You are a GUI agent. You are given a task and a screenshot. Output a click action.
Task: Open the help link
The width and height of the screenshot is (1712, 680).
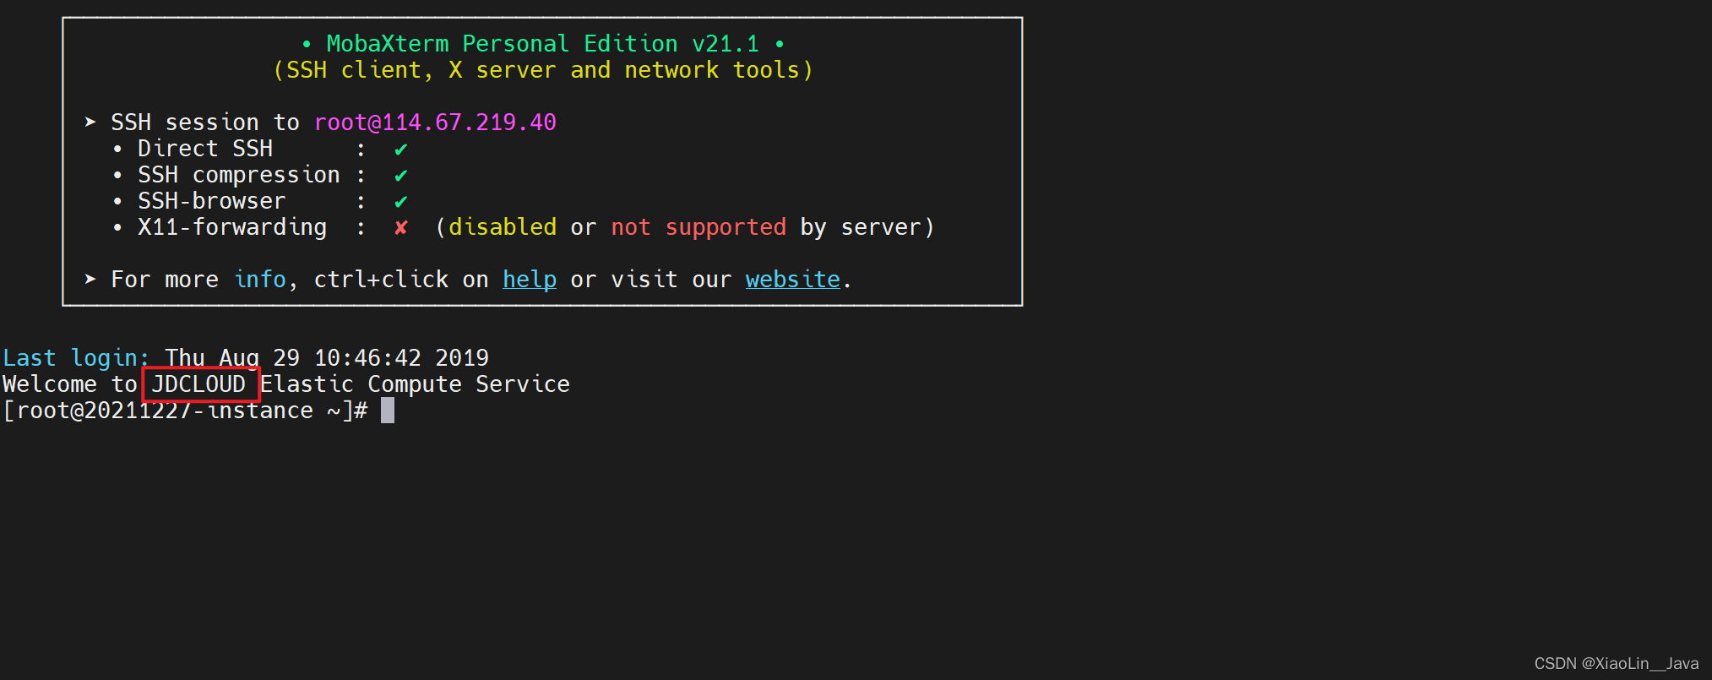[530, 280]
